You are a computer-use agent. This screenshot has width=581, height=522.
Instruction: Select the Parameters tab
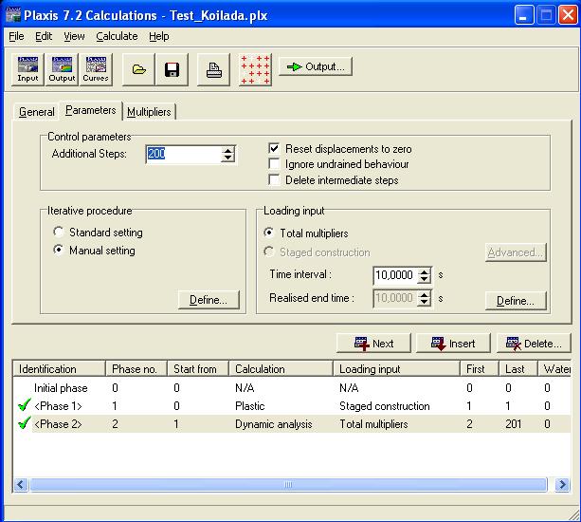[90, 110]
